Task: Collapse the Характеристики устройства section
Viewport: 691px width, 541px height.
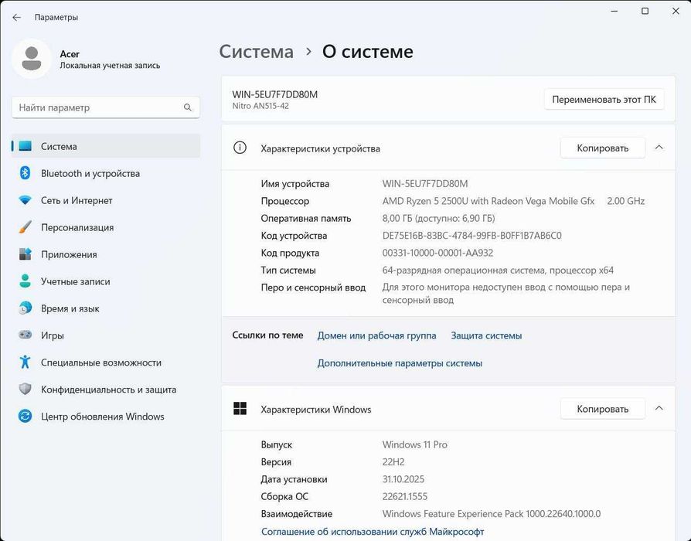Action: point(659,148)
